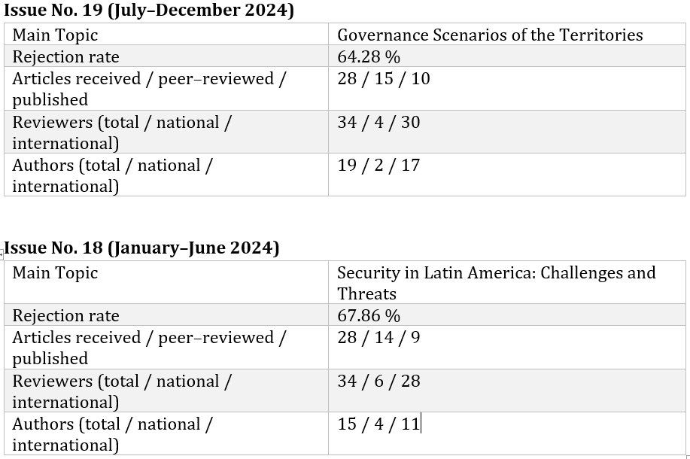This screenshot has width=690, height=459.
Task: Click the Issue No. 18 heading
Action: (x=142, y=248)
